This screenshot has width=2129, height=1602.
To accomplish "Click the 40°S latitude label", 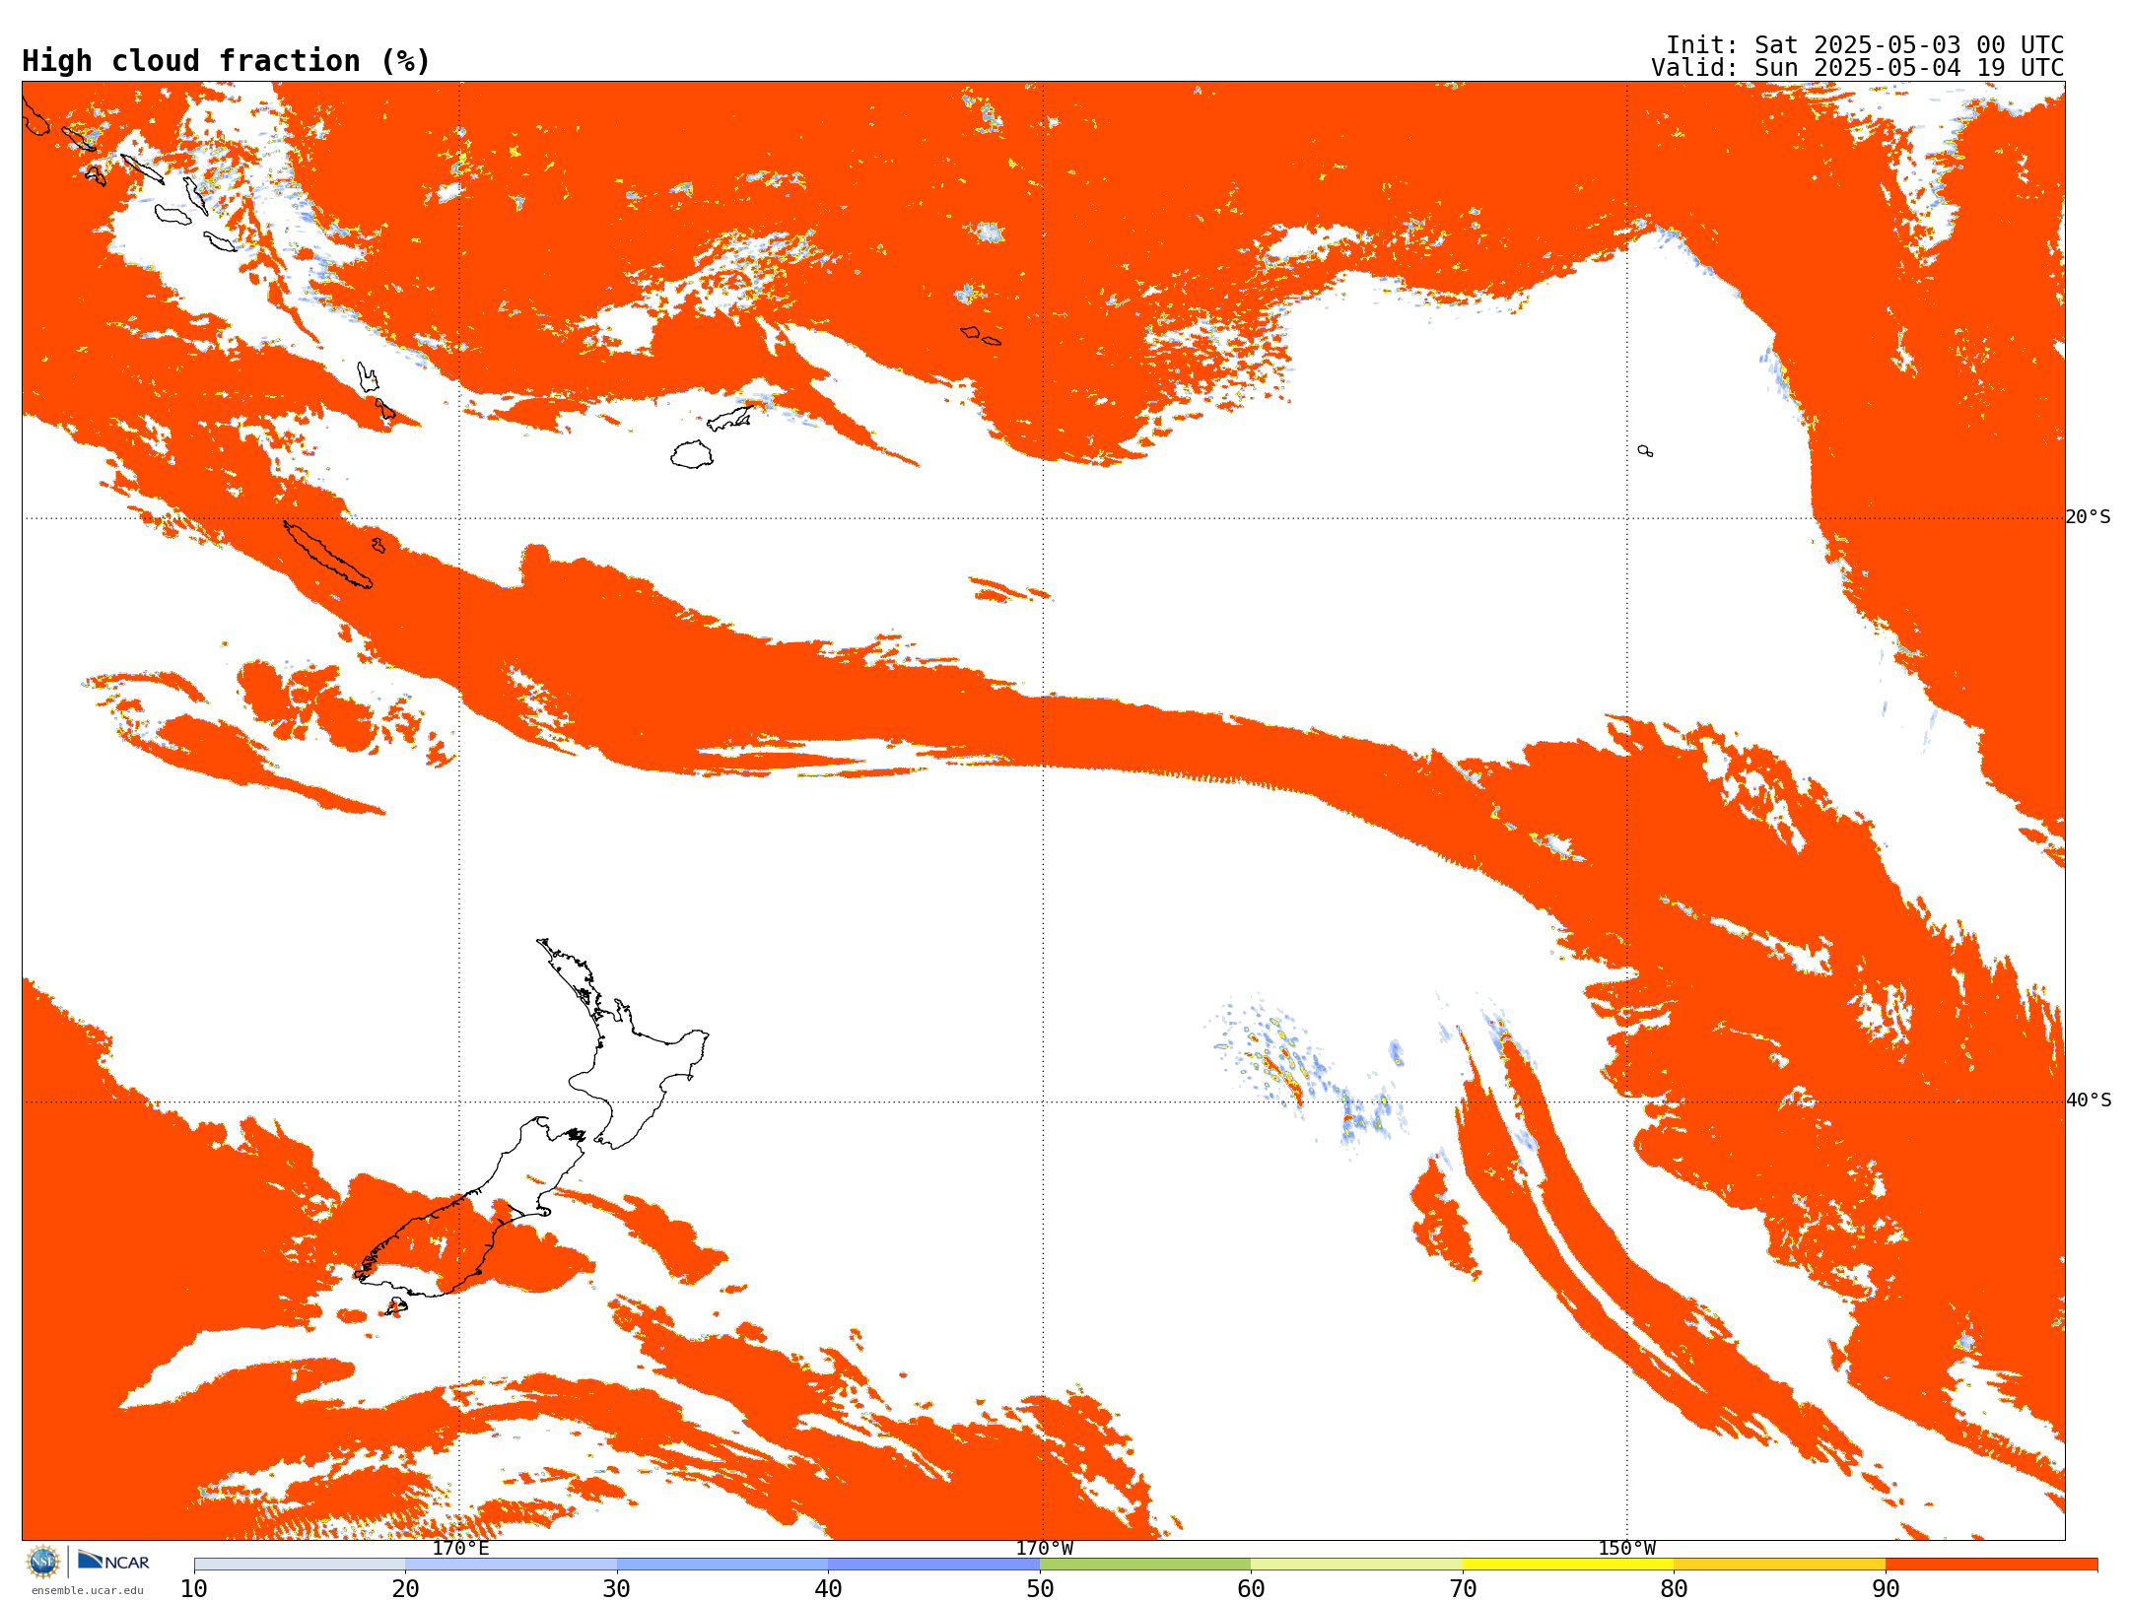I will [x=2088, y=1101].
